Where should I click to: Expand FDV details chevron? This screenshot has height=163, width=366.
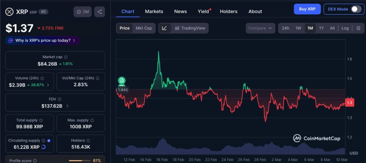[x=67, y=106]
